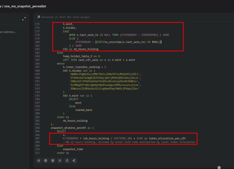The width and height of the screenshot is (234, 169).
Task: Click 'where' keyword on line 186
Action: click(x=61, y=63)
